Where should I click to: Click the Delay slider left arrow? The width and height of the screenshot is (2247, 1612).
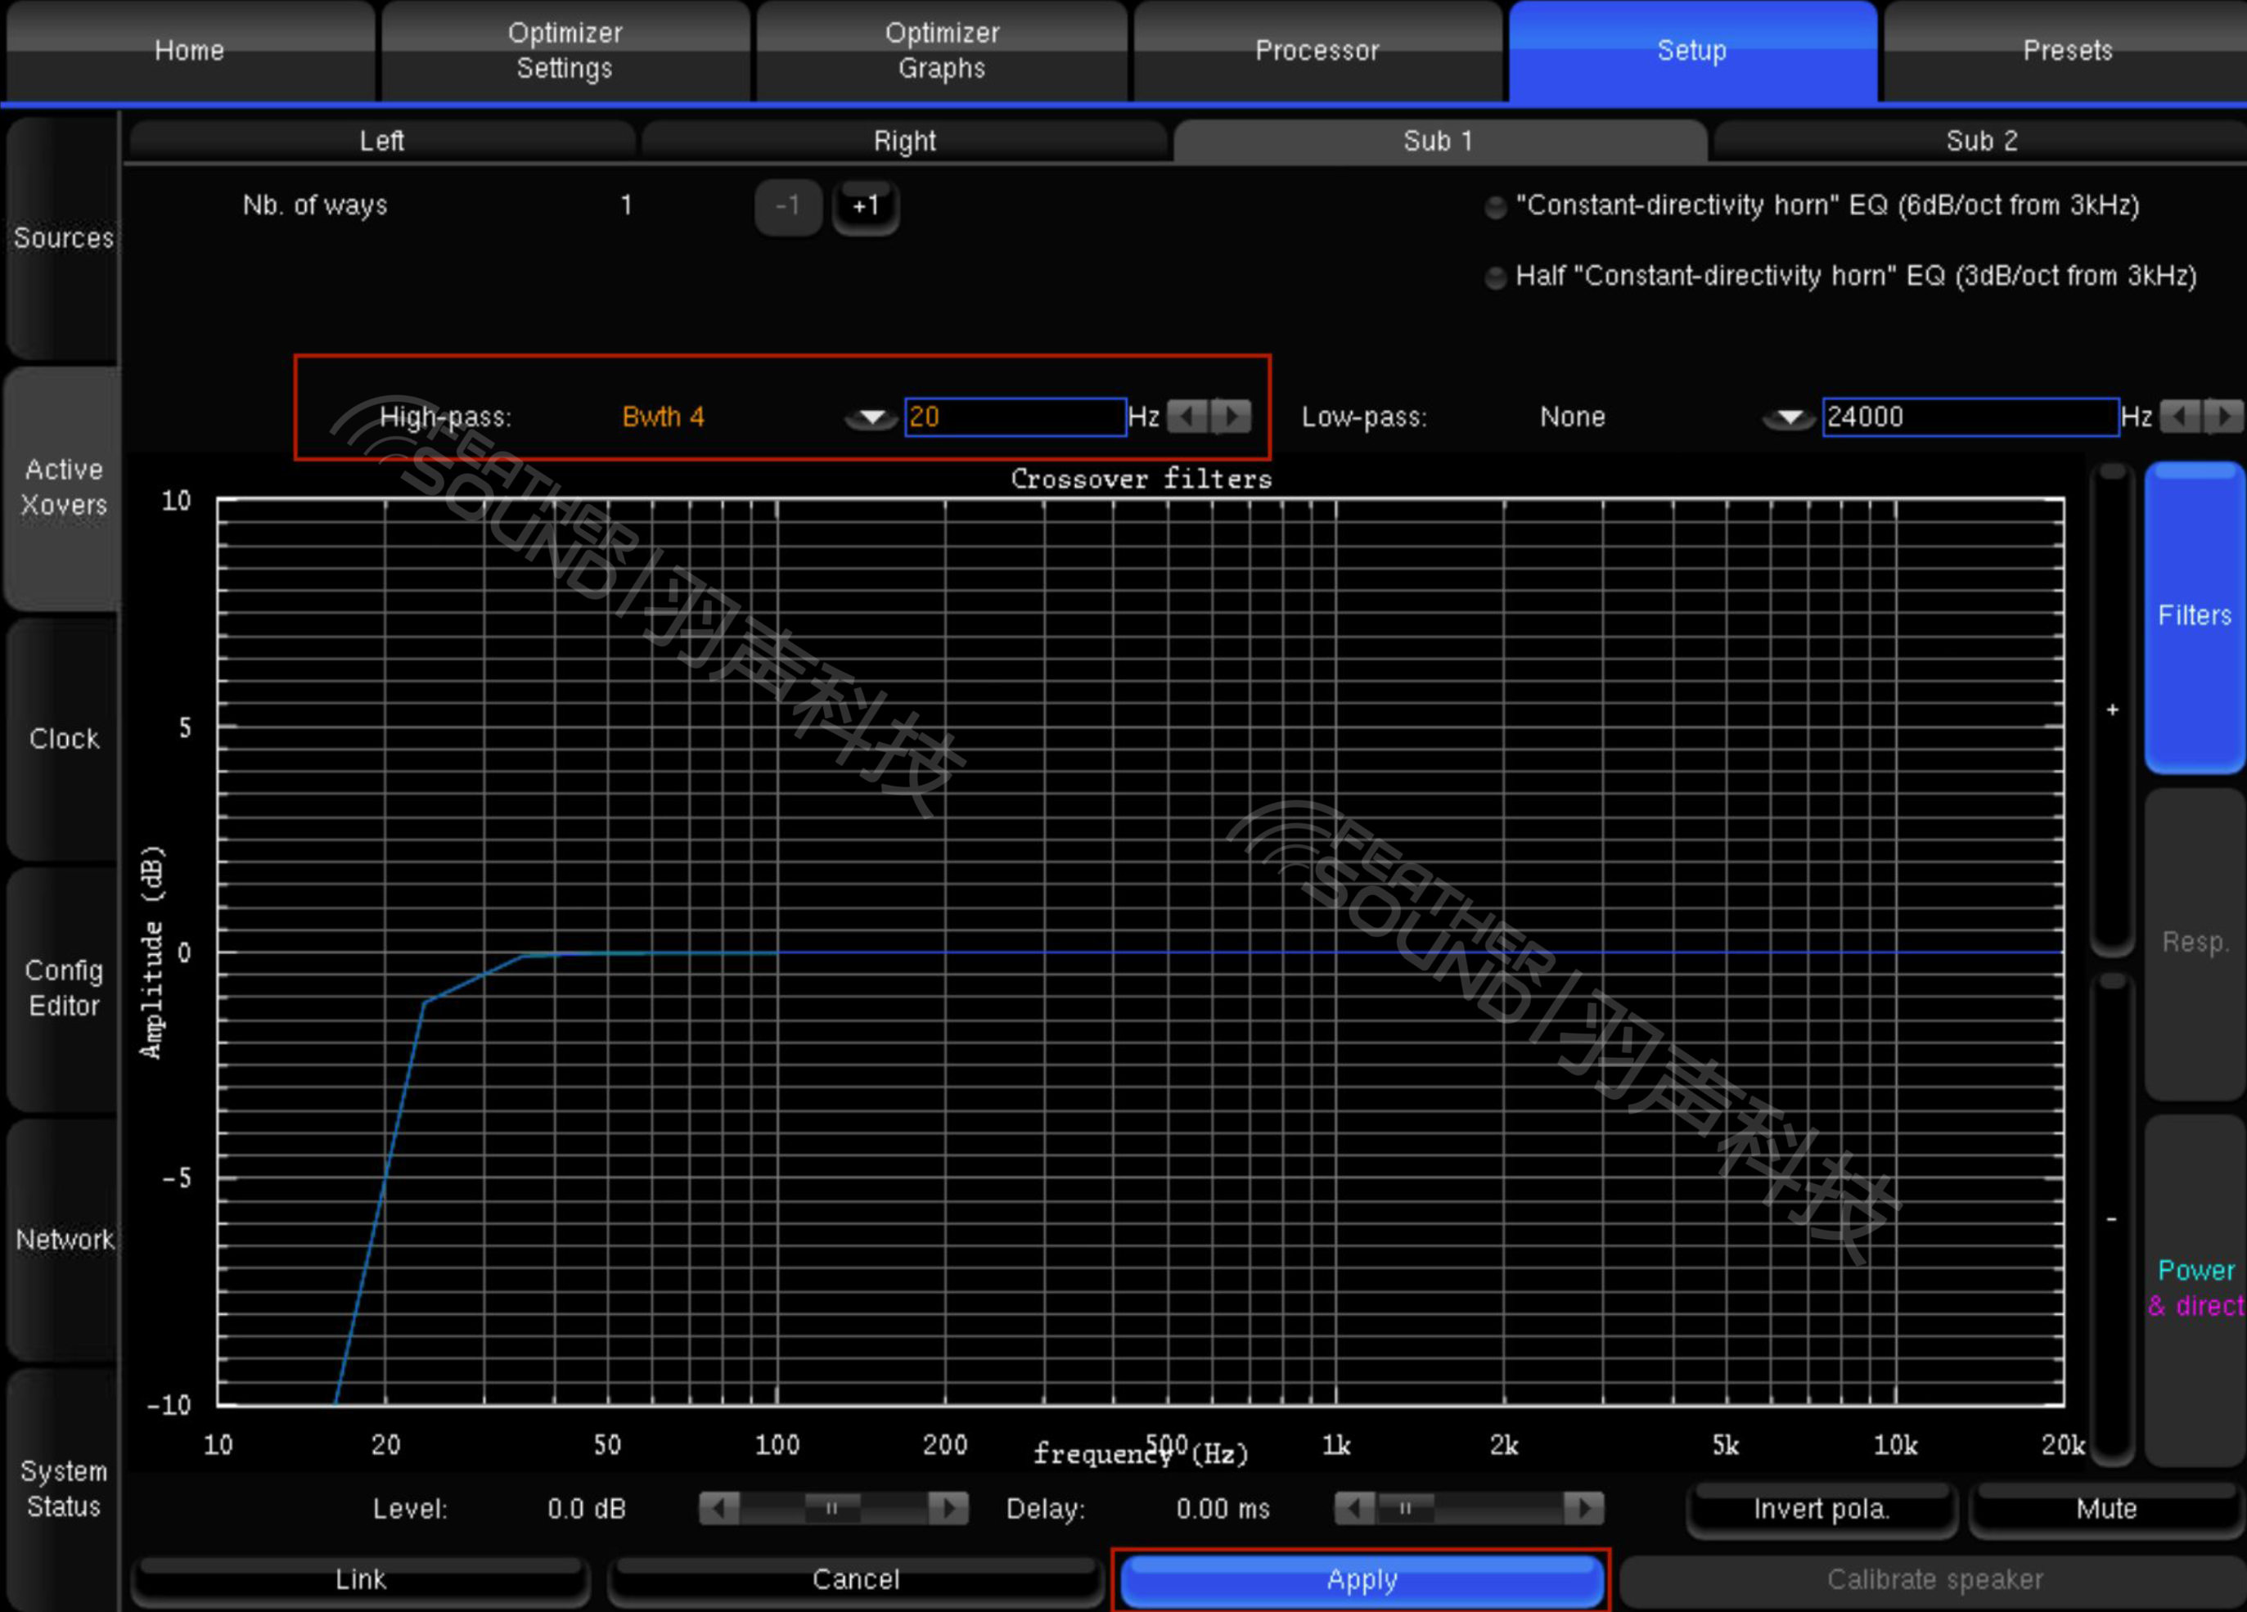click(1354, 1508)
